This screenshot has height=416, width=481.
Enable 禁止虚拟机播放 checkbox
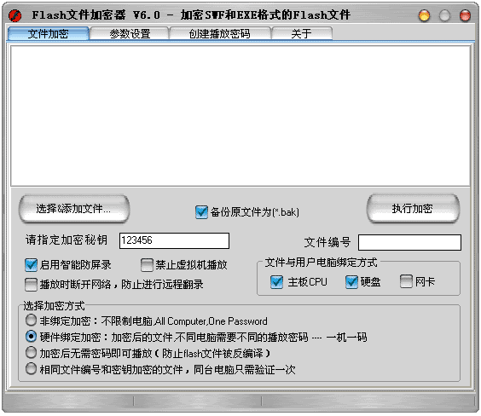[147, 265]
